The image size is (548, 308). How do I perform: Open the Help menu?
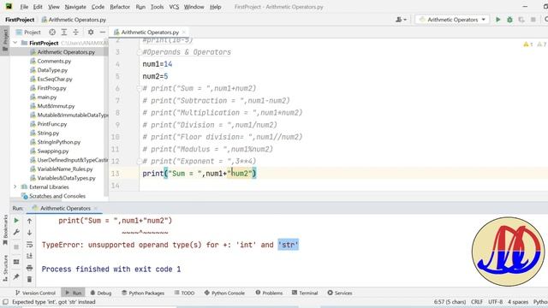coord(215,7)
